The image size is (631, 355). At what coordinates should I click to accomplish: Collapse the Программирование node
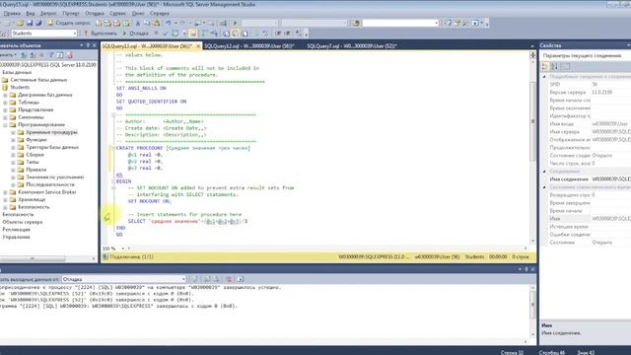[5, 125]
